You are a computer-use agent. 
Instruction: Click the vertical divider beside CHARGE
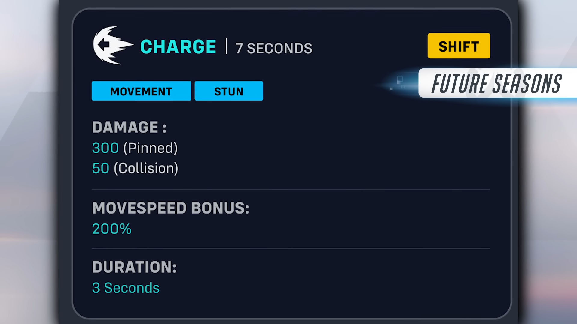coord(226,46)
